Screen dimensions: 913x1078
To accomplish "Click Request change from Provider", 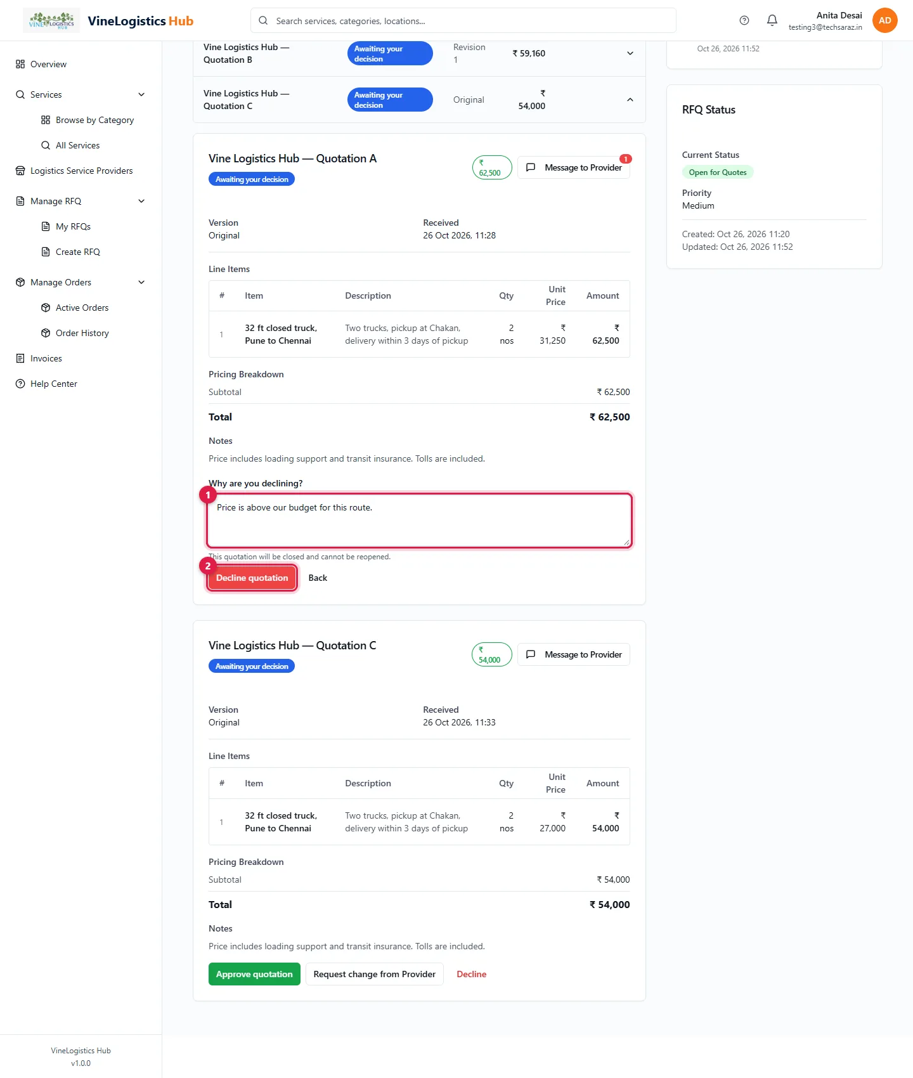I will pos(375,974).
